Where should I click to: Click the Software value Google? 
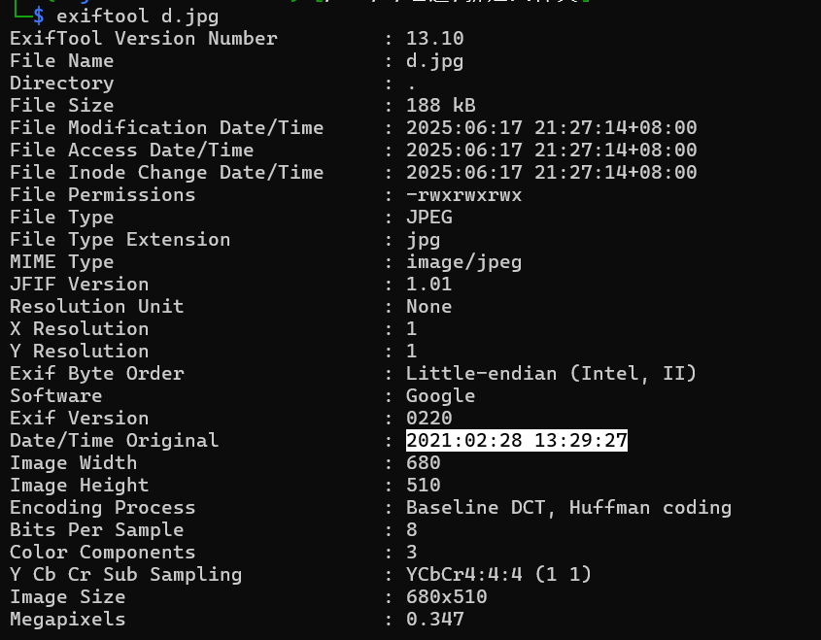pos(440,396)
